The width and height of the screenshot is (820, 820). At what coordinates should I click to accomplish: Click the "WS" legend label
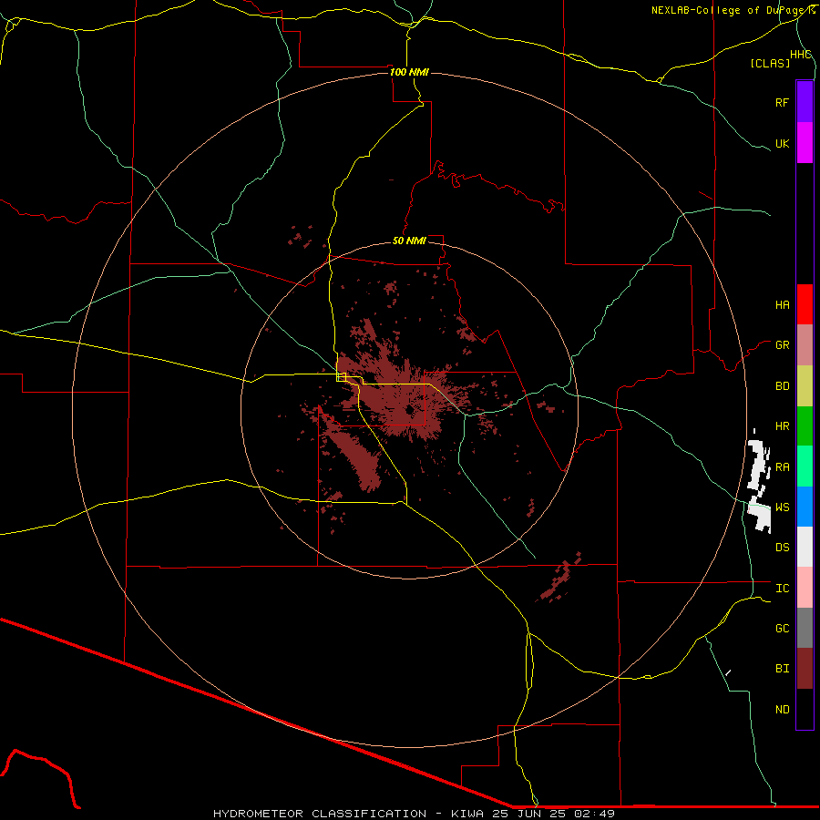(x=783, y=507)
